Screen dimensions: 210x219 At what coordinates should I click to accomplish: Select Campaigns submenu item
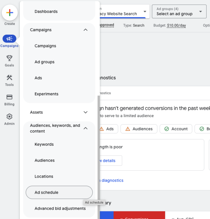click(x=45, y=46)
